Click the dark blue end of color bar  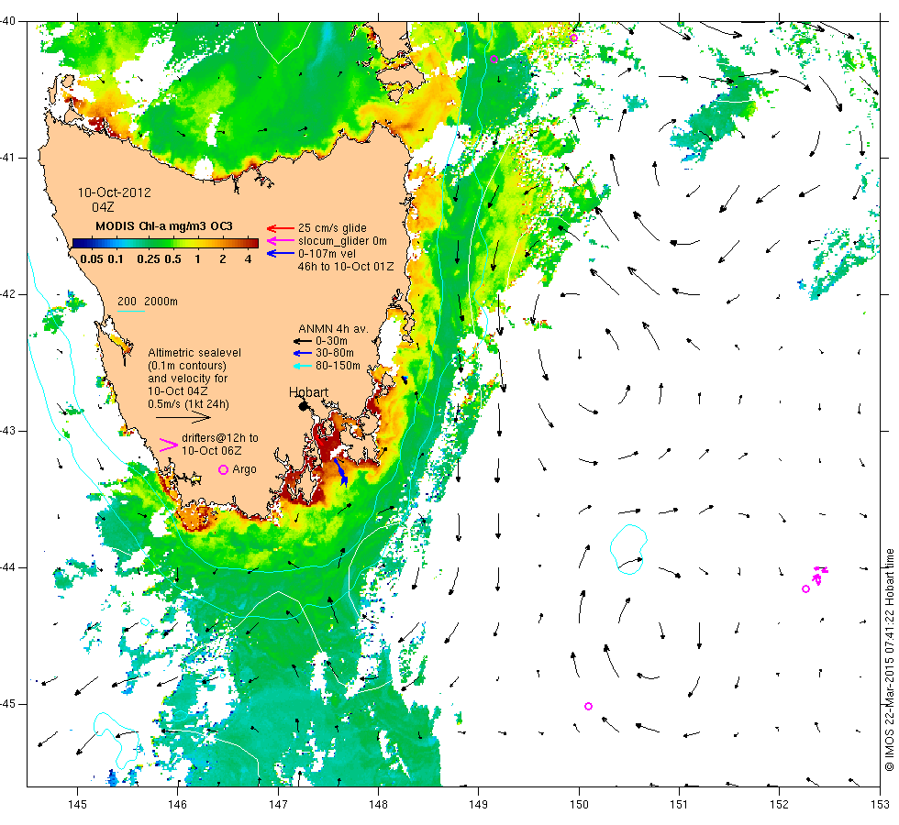tap(77, 243)
